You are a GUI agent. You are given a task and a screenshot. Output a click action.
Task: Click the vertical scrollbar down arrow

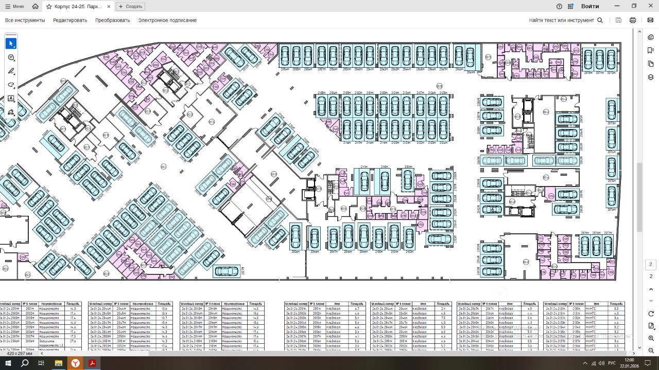coord(640,348)
